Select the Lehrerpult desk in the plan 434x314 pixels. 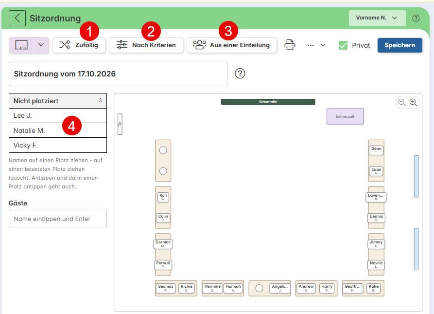tap(345, 116)
